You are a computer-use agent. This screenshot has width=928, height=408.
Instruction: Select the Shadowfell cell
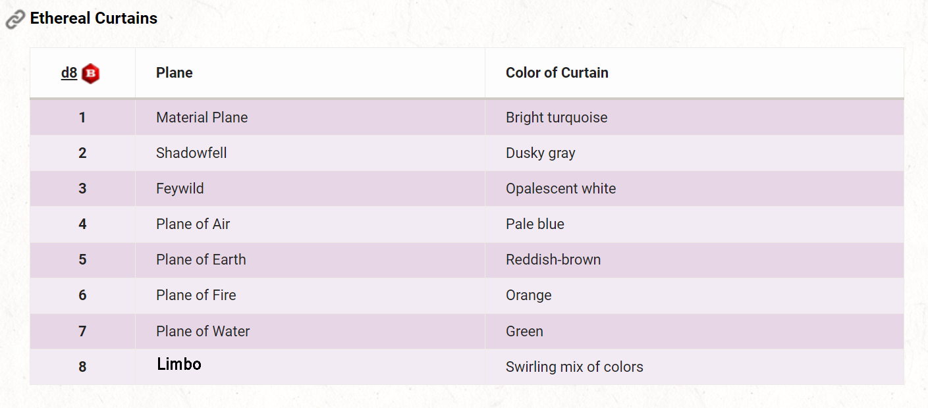pos(192,153)
